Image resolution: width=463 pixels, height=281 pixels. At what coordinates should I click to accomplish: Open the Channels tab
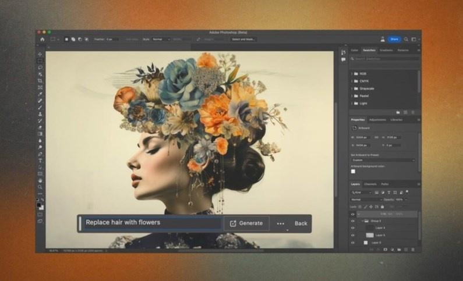(370, 184)
